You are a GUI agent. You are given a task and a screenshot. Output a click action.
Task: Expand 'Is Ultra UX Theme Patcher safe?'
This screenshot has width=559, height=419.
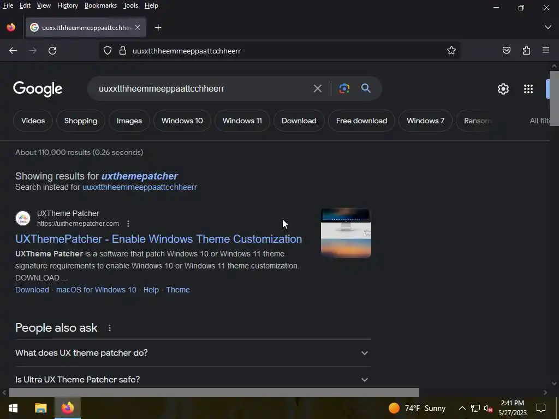193,379
